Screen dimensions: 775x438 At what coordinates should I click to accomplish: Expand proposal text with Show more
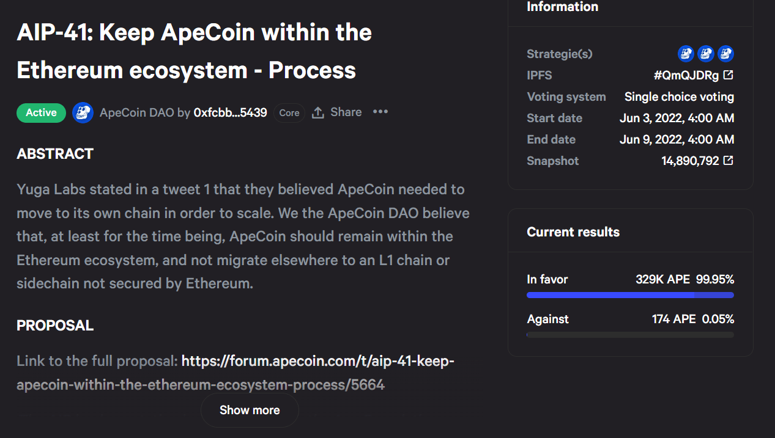(250, 410)
